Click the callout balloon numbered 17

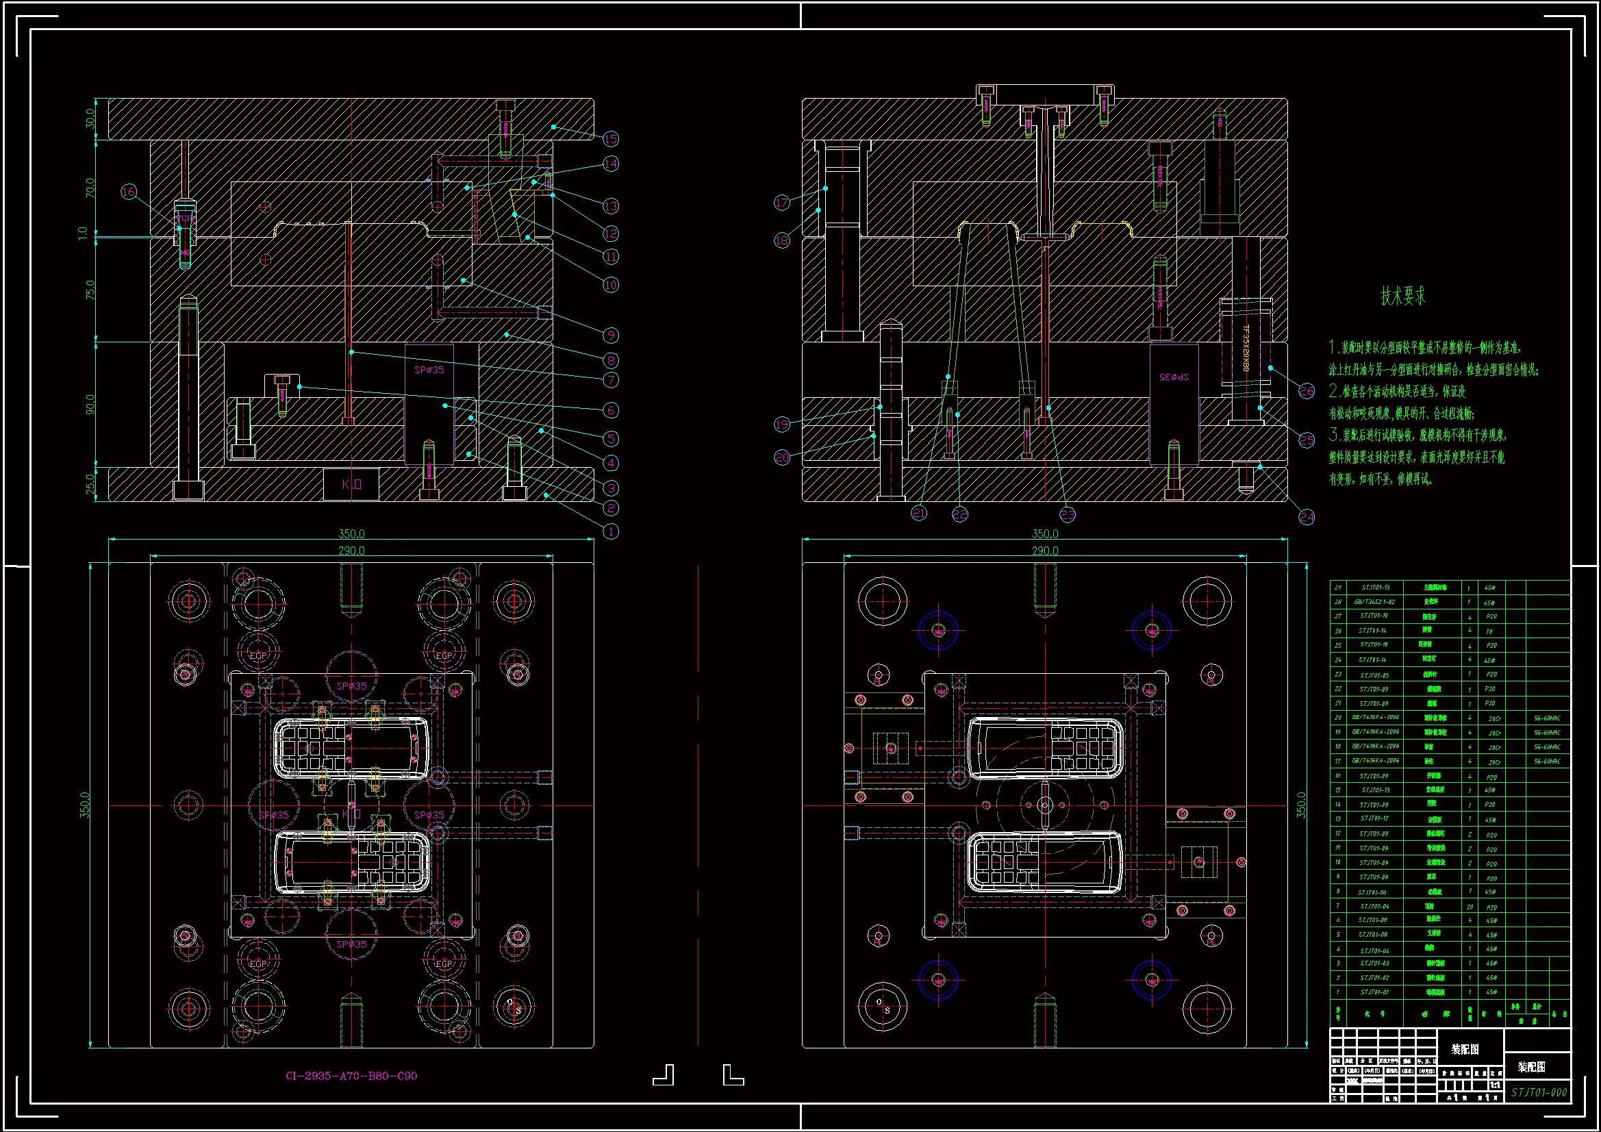(x=782, y=203)
